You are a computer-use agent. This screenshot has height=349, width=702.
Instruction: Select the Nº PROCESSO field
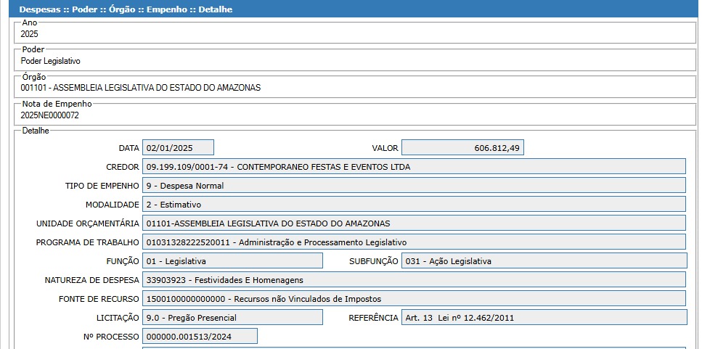pyautogui.click(x=200, y=336)
